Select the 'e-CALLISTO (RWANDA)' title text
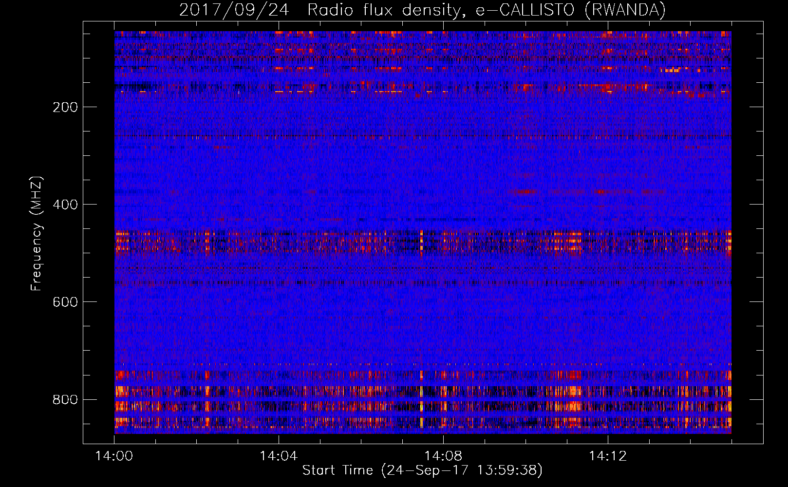 tap(571, 10)
